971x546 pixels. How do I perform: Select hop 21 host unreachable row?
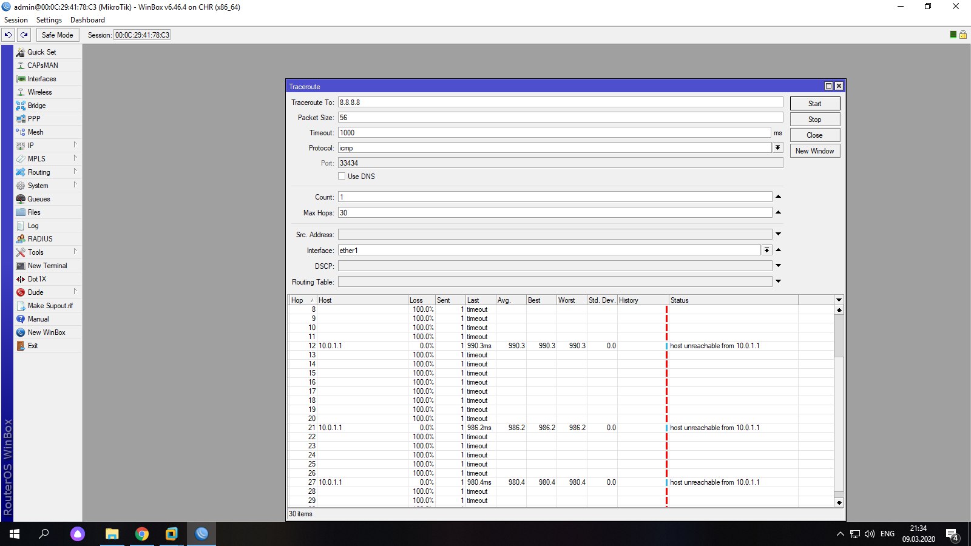click(x=561, y=428)
